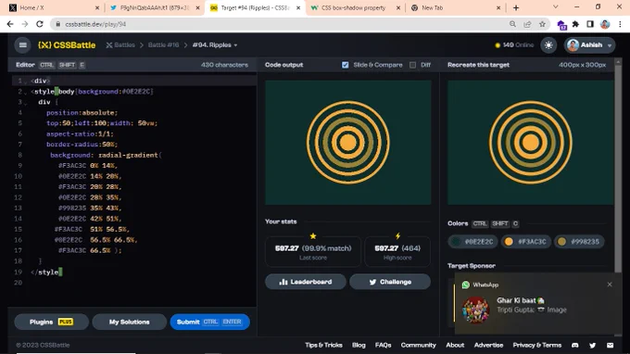Open My Solutions
The width and height of the screenshot is (630, 354).
tap(129, 322)
